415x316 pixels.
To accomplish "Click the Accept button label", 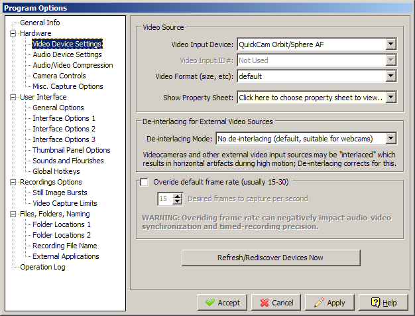I will click(x=229, y=303).
